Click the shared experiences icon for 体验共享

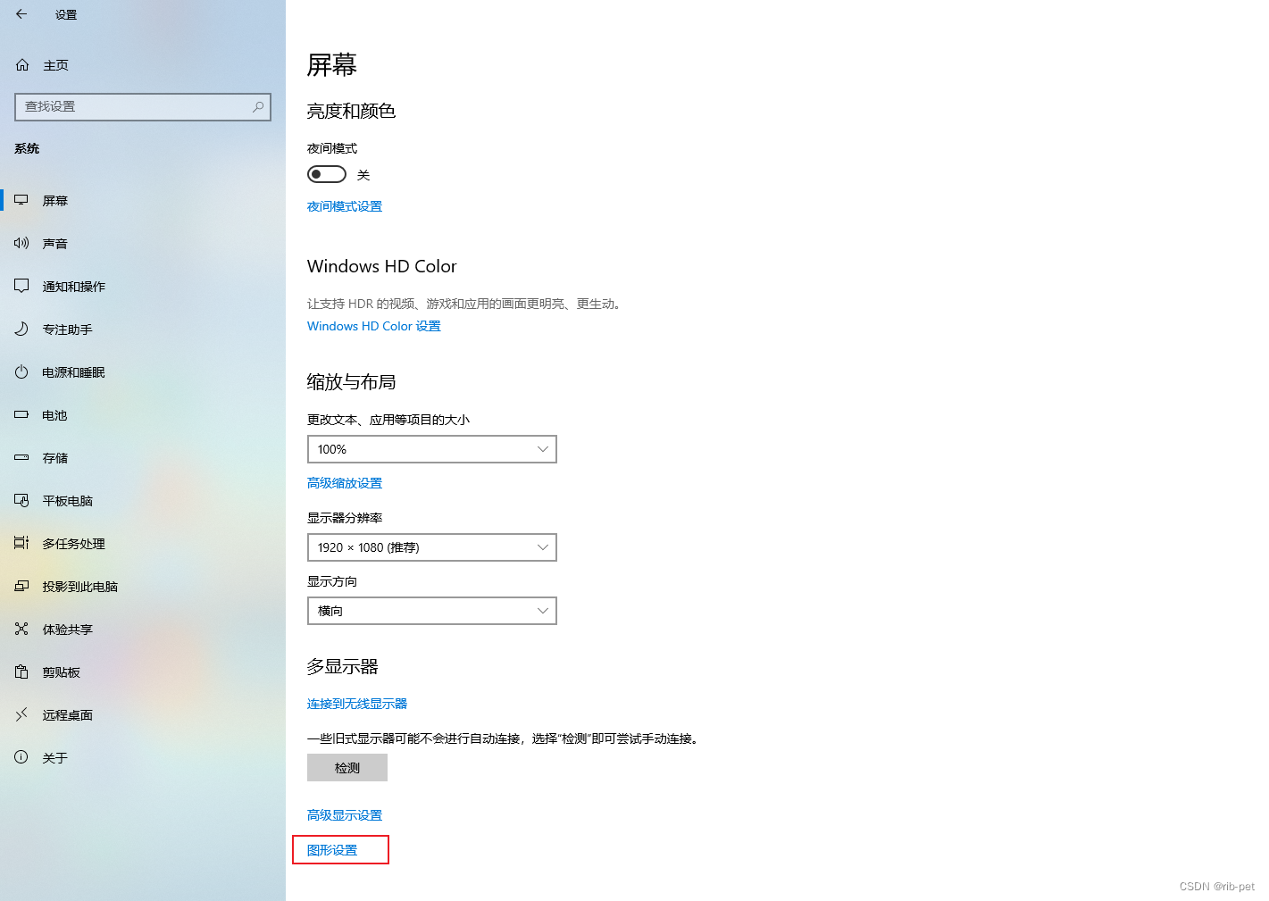[21, 629]
